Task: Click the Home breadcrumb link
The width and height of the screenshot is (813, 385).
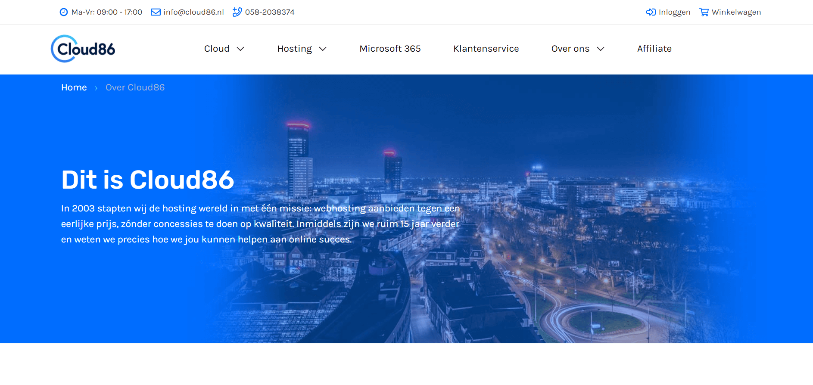Action: point(74,87)
